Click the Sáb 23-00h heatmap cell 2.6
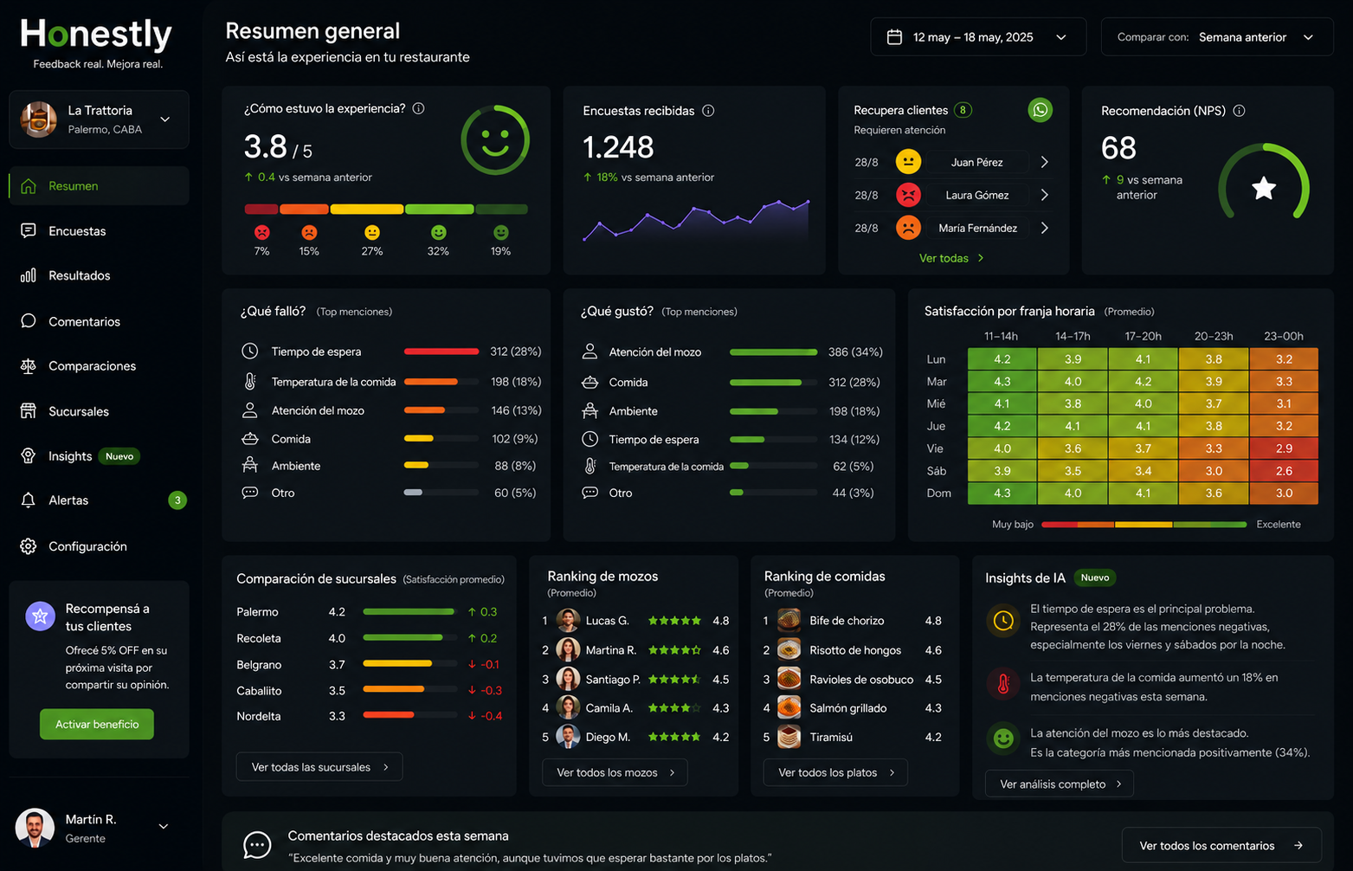The image size is (1353, 871). 1284,471
